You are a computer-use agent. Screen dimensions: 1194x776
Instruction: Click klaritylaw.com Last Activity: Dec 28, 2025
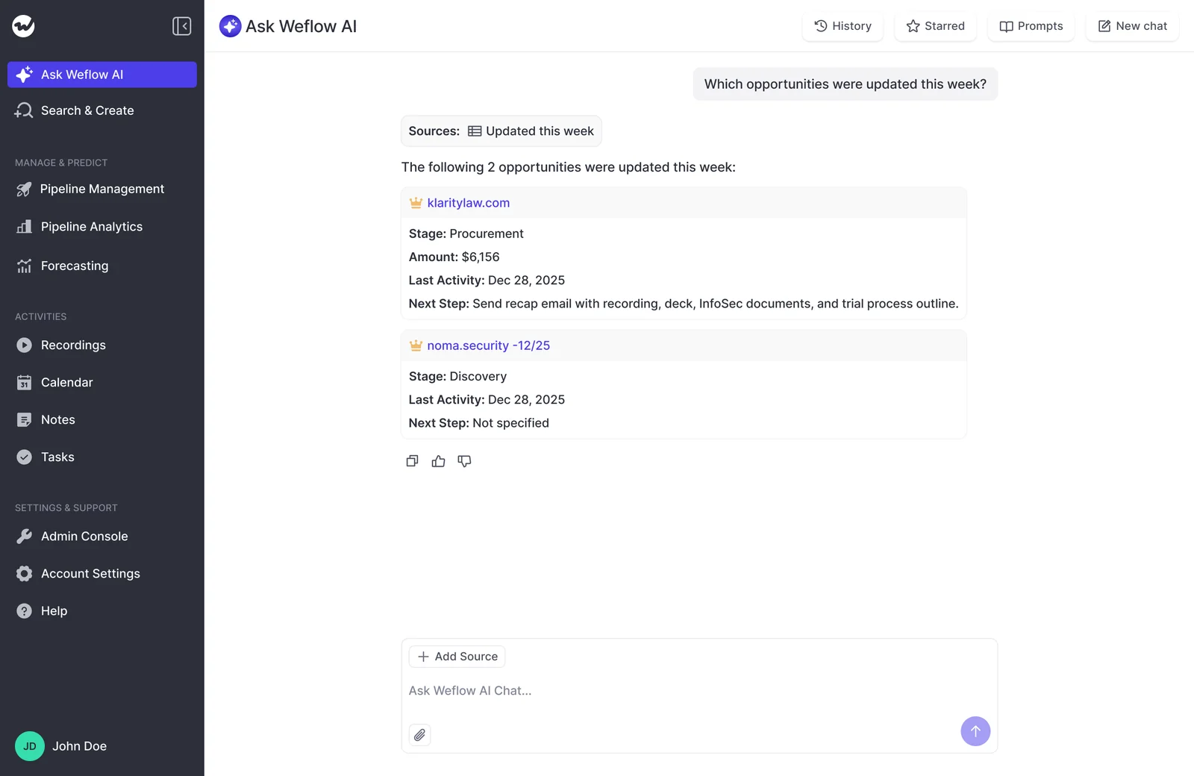coord(487,281)
